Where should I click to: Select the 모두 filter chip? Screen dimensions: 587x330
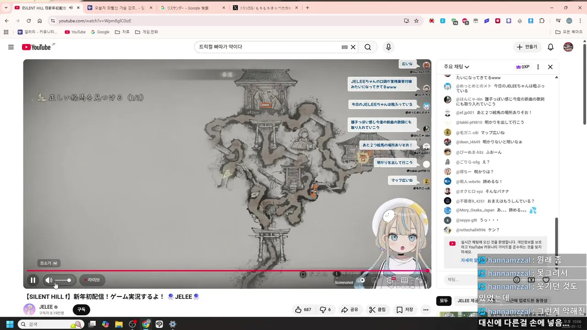pyautogui.click(x=444, y=301)
